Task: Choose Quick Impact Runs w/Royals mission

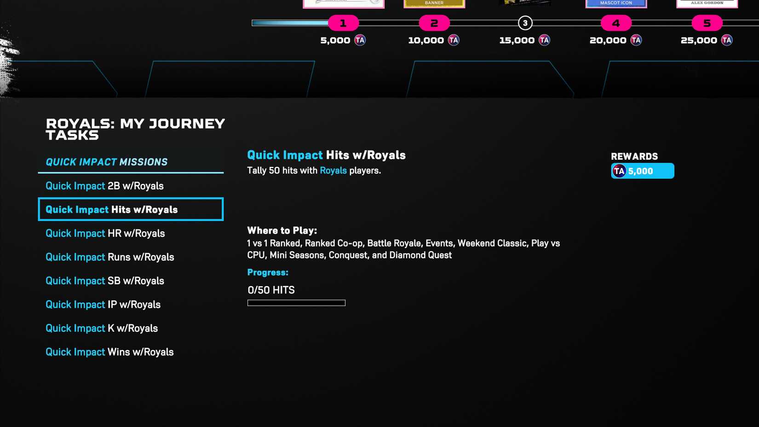Action: pos(109,257)
